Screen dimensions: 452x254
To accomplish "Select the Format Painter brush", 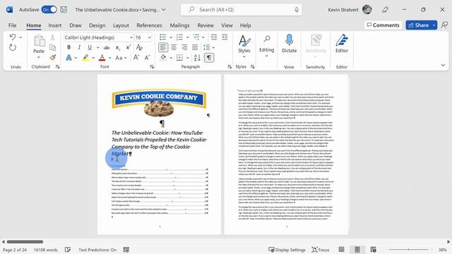I will tap(52, 58).
